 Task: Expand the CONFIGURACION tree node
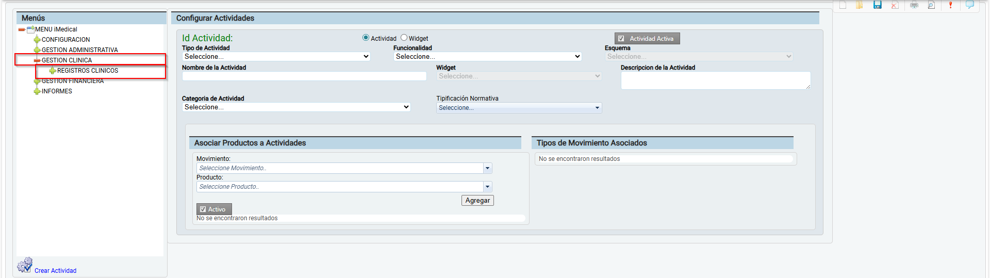pos(37,40)
